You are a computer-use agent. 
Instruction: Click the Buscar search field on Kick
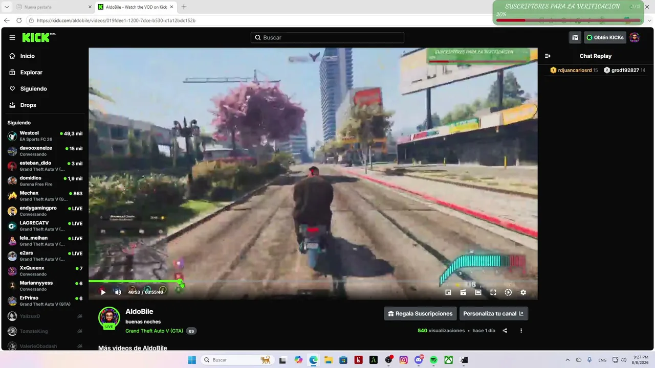click(327, 37)
